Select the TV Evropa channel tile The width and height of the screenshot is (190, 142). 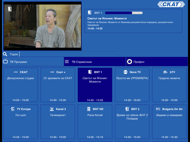pyautogui.click(x=21, y=122)
